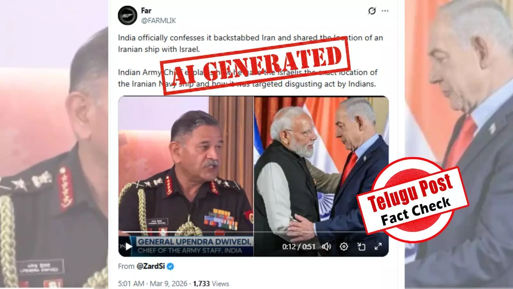Open video settings gear icon
Viewport: 513px width, 289px height.
pos(344,247)
